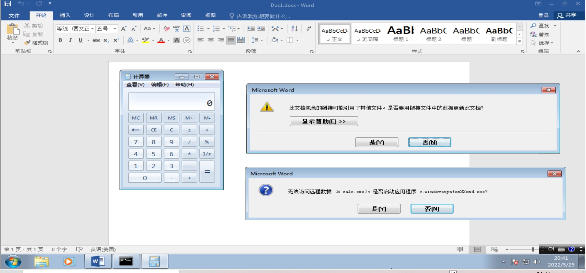The width and height of the screenshot is (586, 273).
Task: Click the bullets list icon
Action: [x=201, y=29]
